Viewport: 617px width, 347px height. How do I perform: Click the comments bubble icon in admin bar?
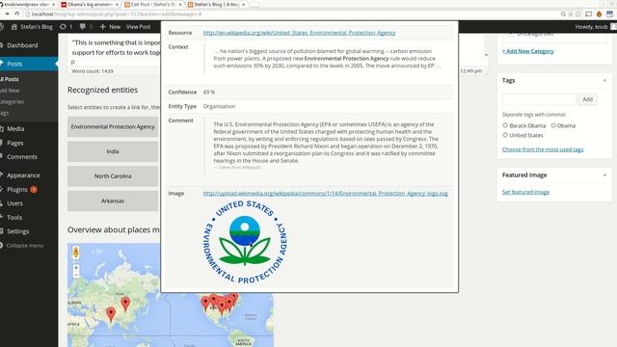(82, 27)
